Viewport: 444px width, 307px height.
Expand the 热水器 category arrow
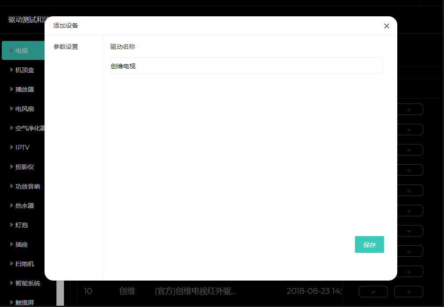tap(11, 205)
